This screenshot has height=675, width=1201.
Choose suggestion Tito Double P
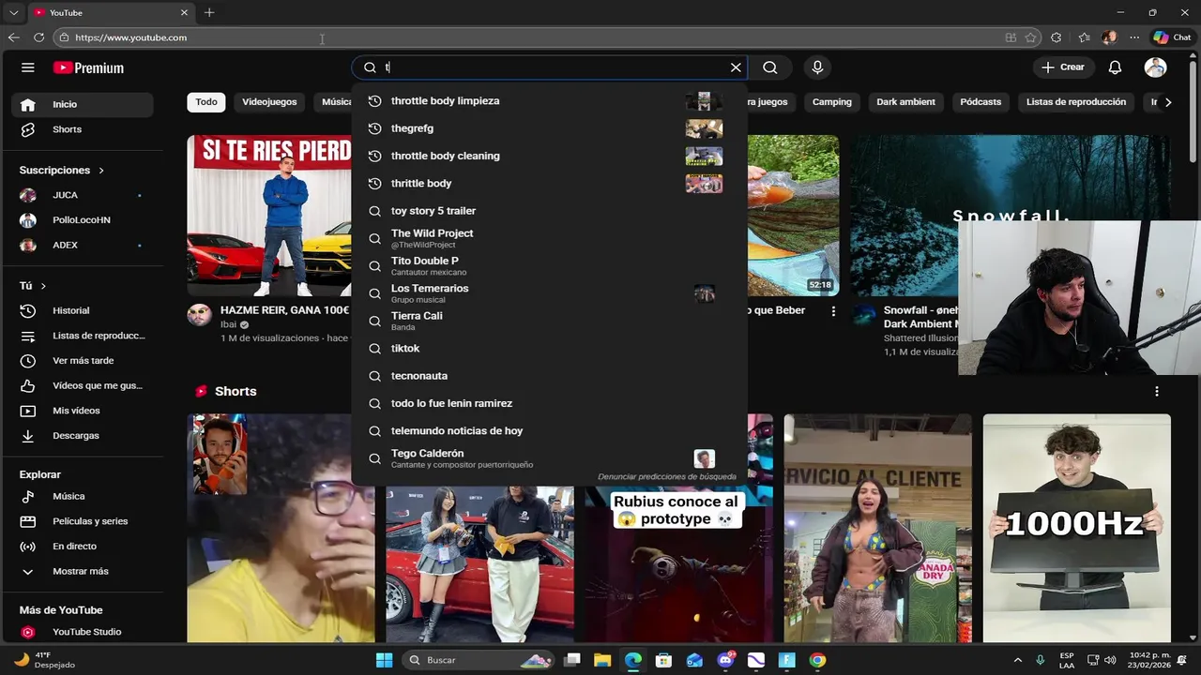pos(549,265)
